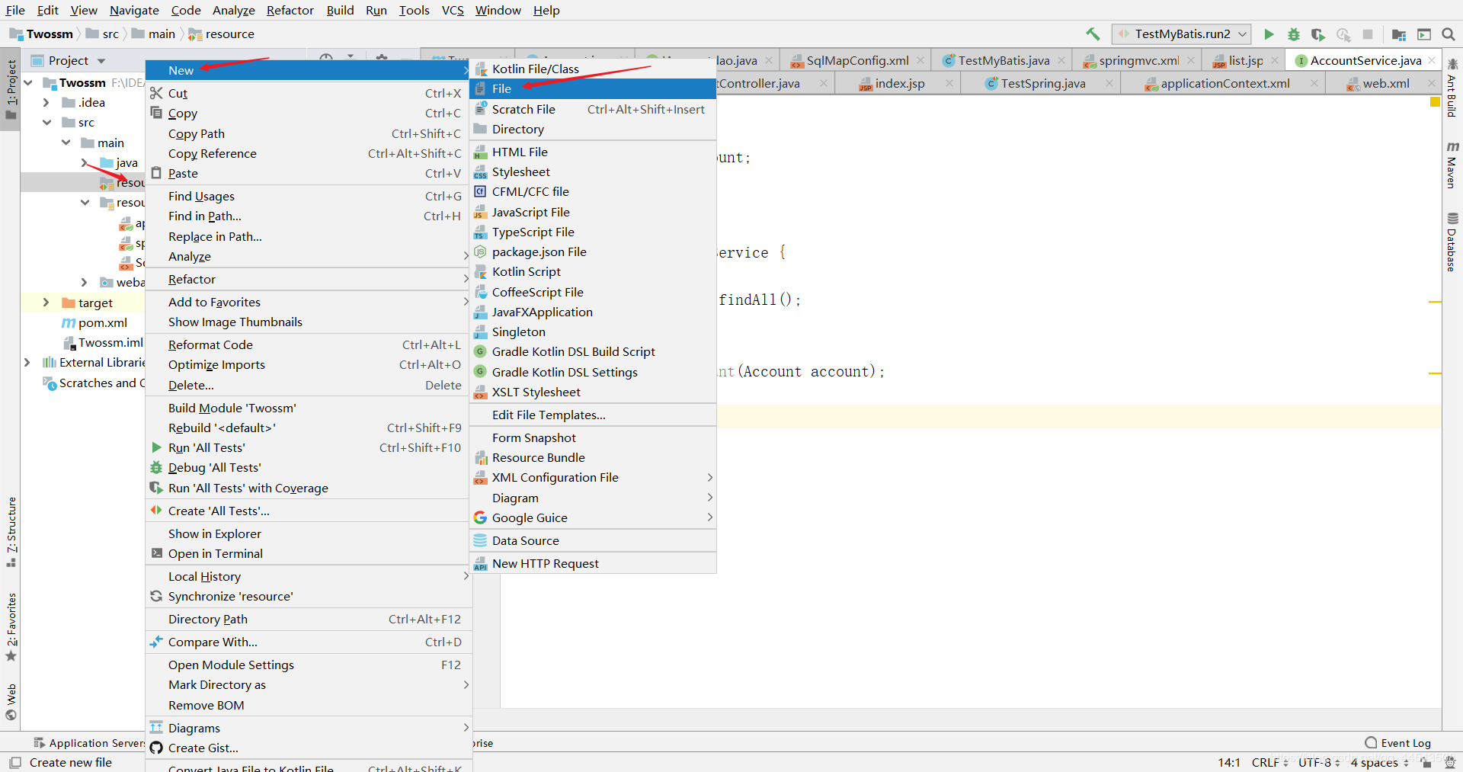Select Reformat Code
1463x772 pixels.
[x=308, y=345]
